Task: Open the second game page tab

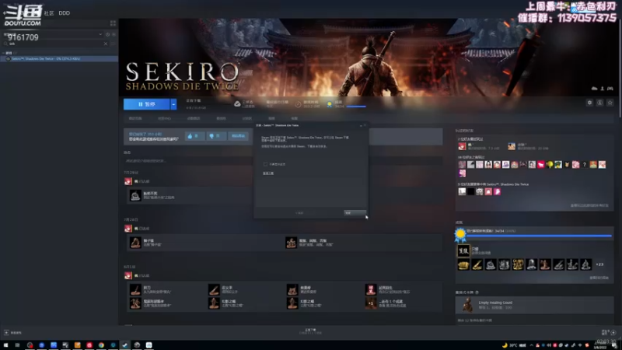Action: click(x=164, y=118)
